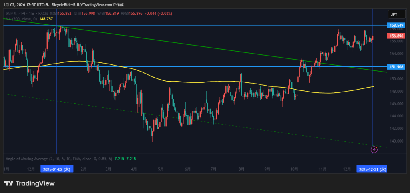Click the 9月 label on time axis

[267, 169]
